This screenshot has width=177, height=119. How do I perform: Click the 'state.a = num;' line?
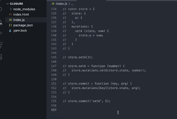[83, 35]
